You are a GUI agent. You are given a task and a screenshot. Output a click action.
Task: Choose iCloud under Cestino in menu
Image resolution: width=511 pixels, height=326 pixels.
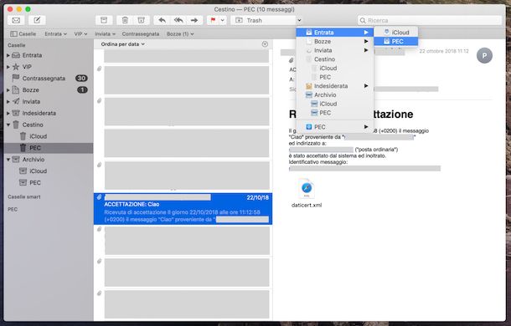click(x=335, y=68)
